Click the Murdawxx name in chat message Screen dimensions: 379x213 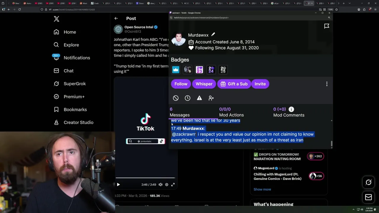pos(194,128)
